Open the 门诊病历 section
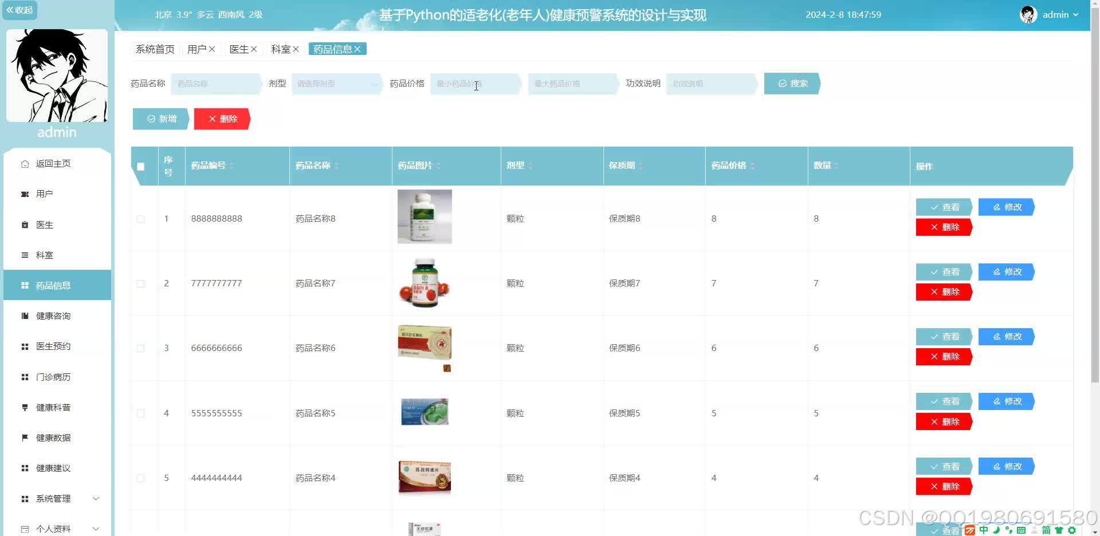 point(52,377)
